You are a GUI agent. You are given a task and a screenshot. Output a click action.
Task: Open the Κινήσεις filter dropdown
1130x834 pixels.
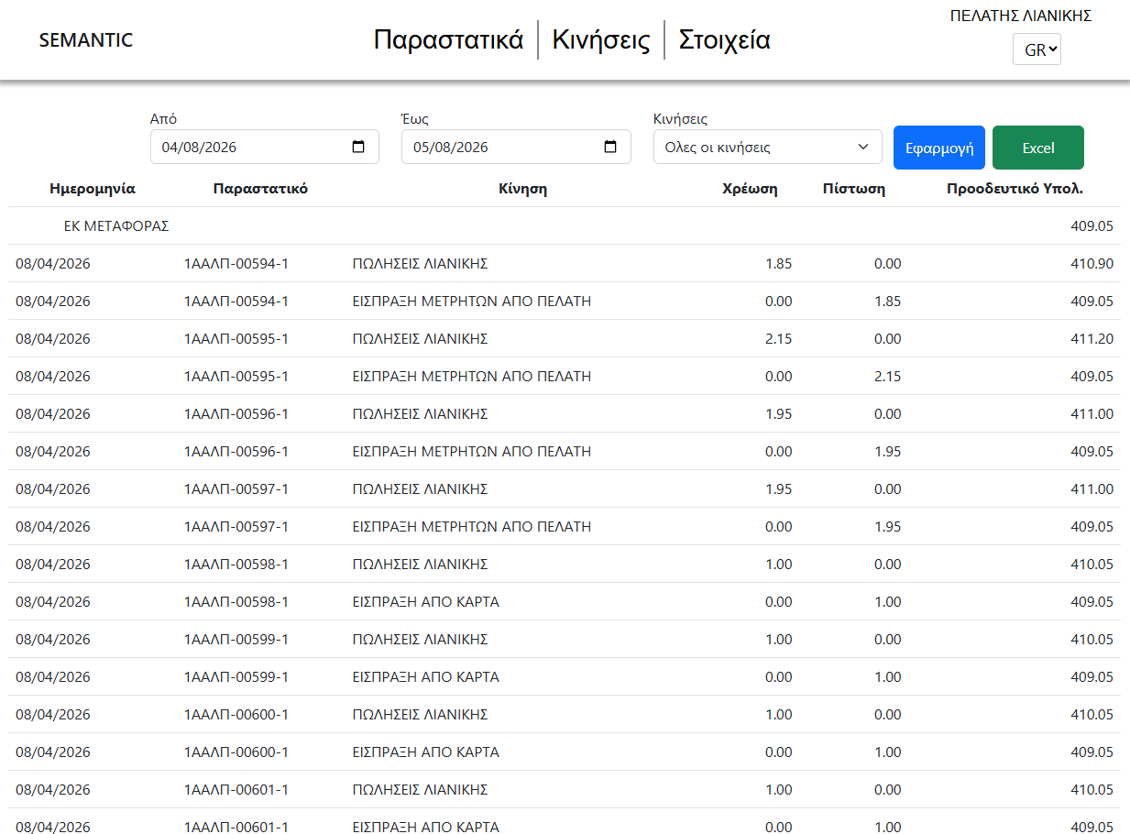tap(767, 147)
